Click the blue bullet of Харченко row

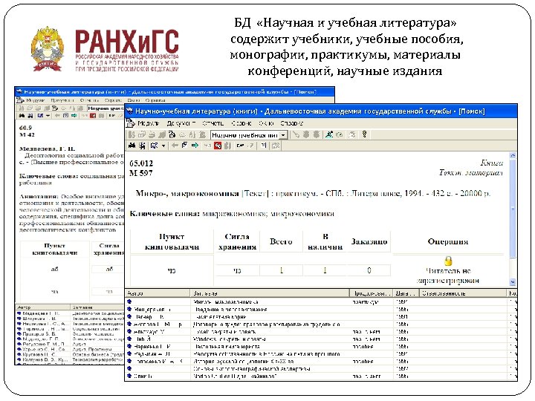click(x=129, y=346)
